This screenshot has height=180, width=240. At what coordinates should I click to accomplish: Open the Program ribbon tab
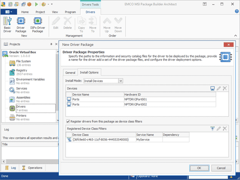[70, 12]
